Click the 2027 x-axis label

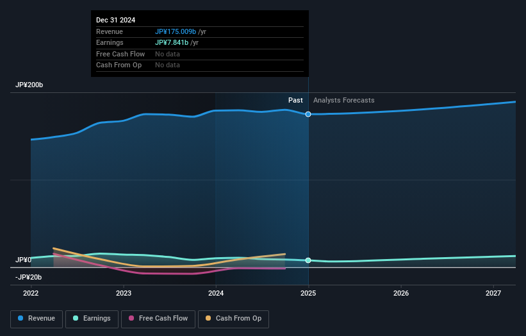(x=493, y=294)
